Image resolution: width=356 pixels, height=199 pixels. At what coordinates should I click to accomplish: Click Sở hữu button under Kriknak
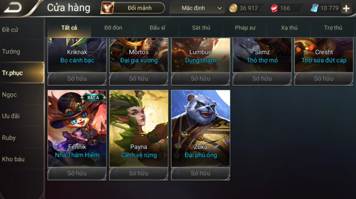click(77, 79)
